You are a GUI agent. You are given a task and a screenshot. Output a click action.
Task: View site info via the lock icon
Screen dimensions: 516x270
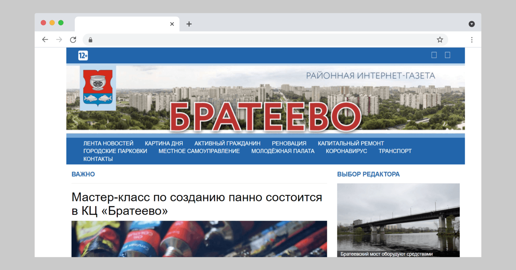(91, 40)
